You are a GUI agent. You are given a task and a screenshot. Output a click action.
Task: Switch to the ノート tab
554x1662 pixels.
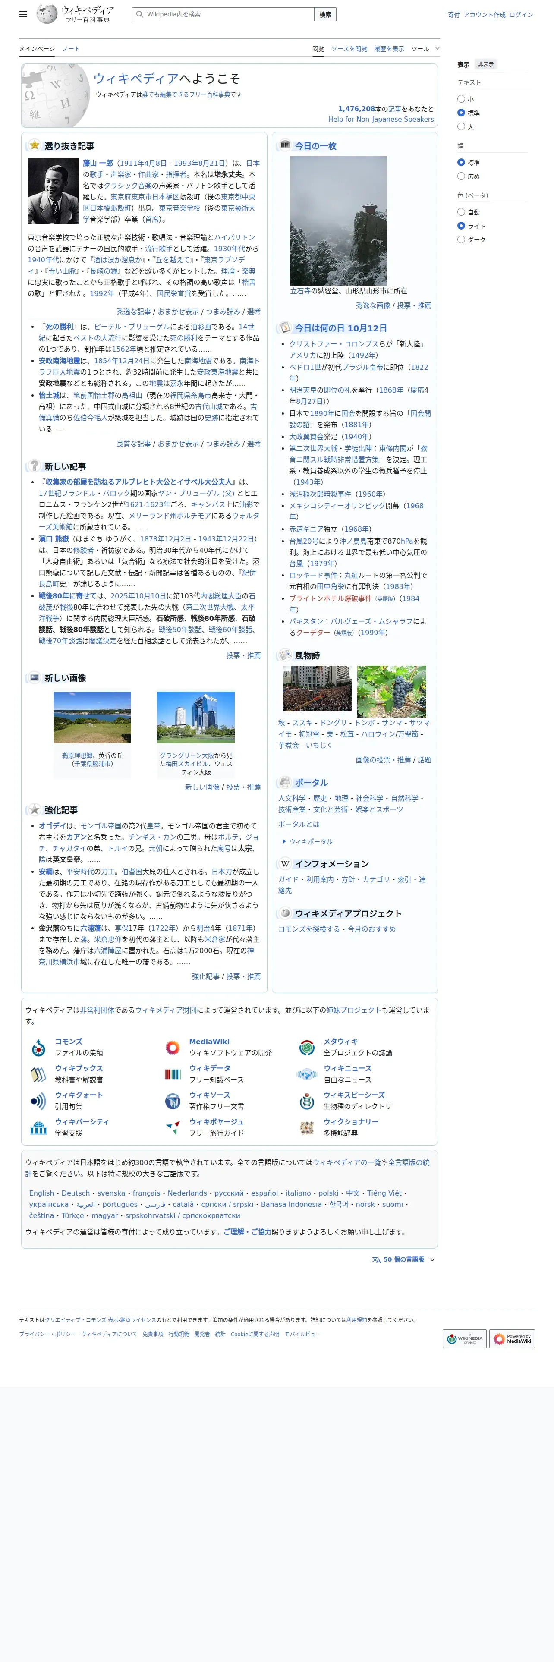pyautogui.click(x=71, y=49)
